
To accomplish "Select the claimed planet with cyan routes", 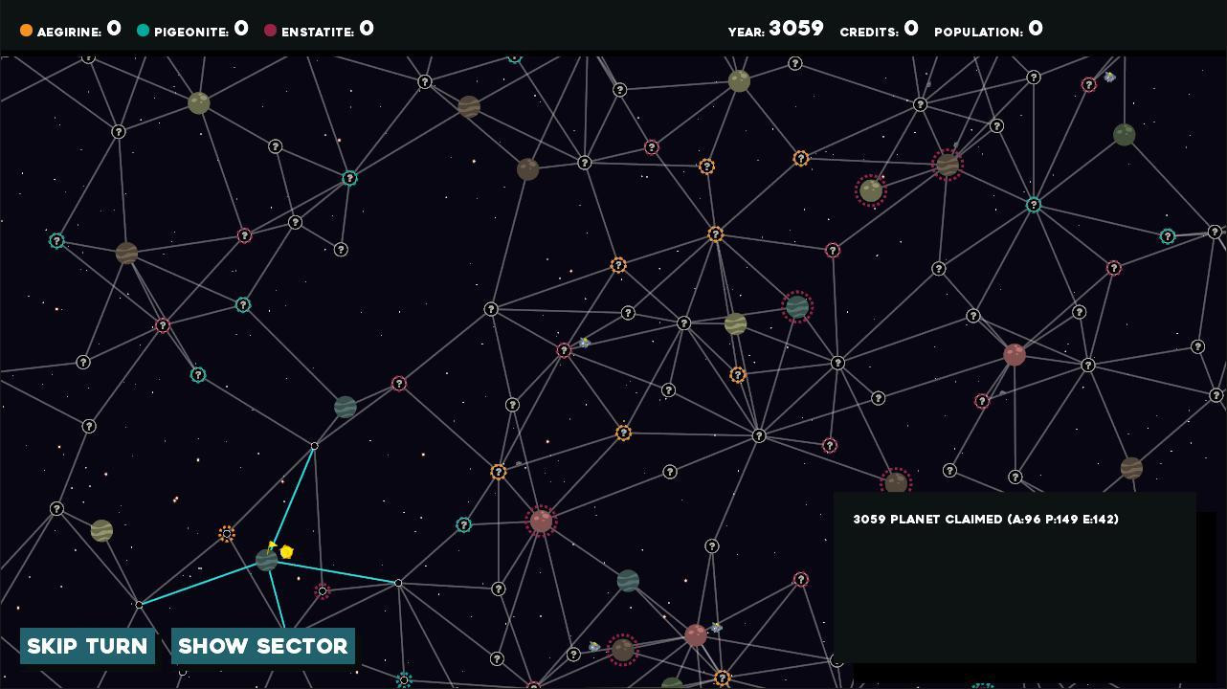I will pos(266,561).
